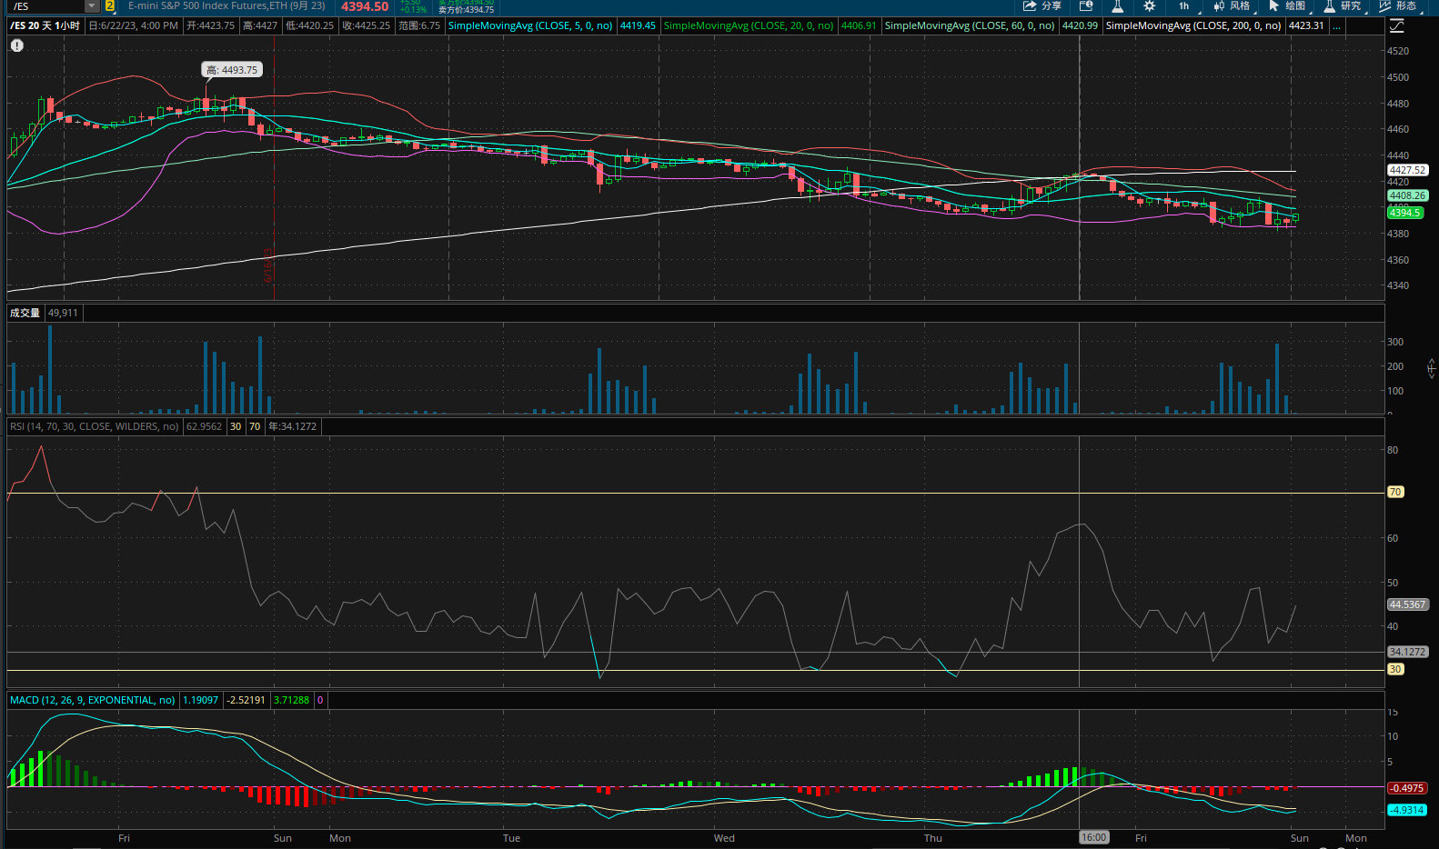The width and height of the screenshot is (1439, 849).
Task: Open the 绘图 drawing tools menu
Action: coord(1287,5)
